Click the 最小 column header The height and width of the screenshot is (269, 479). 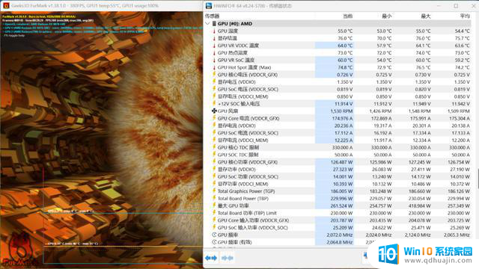pos(387,16)
